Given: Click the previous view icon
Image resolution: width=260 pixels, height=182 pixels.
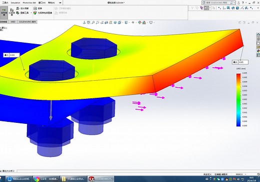Looking at the screenshot, I should pos(102,23).
